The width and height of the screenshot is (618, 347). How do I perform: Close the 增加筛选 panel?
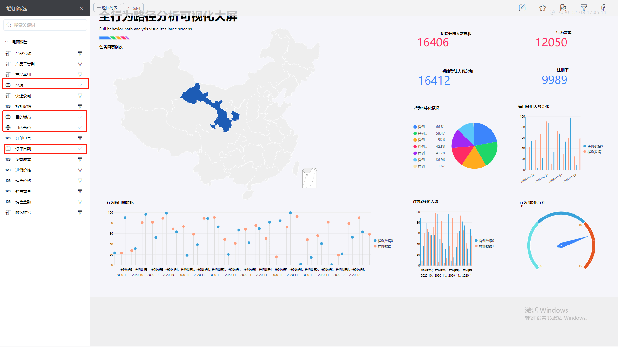(x=81, y=8)
